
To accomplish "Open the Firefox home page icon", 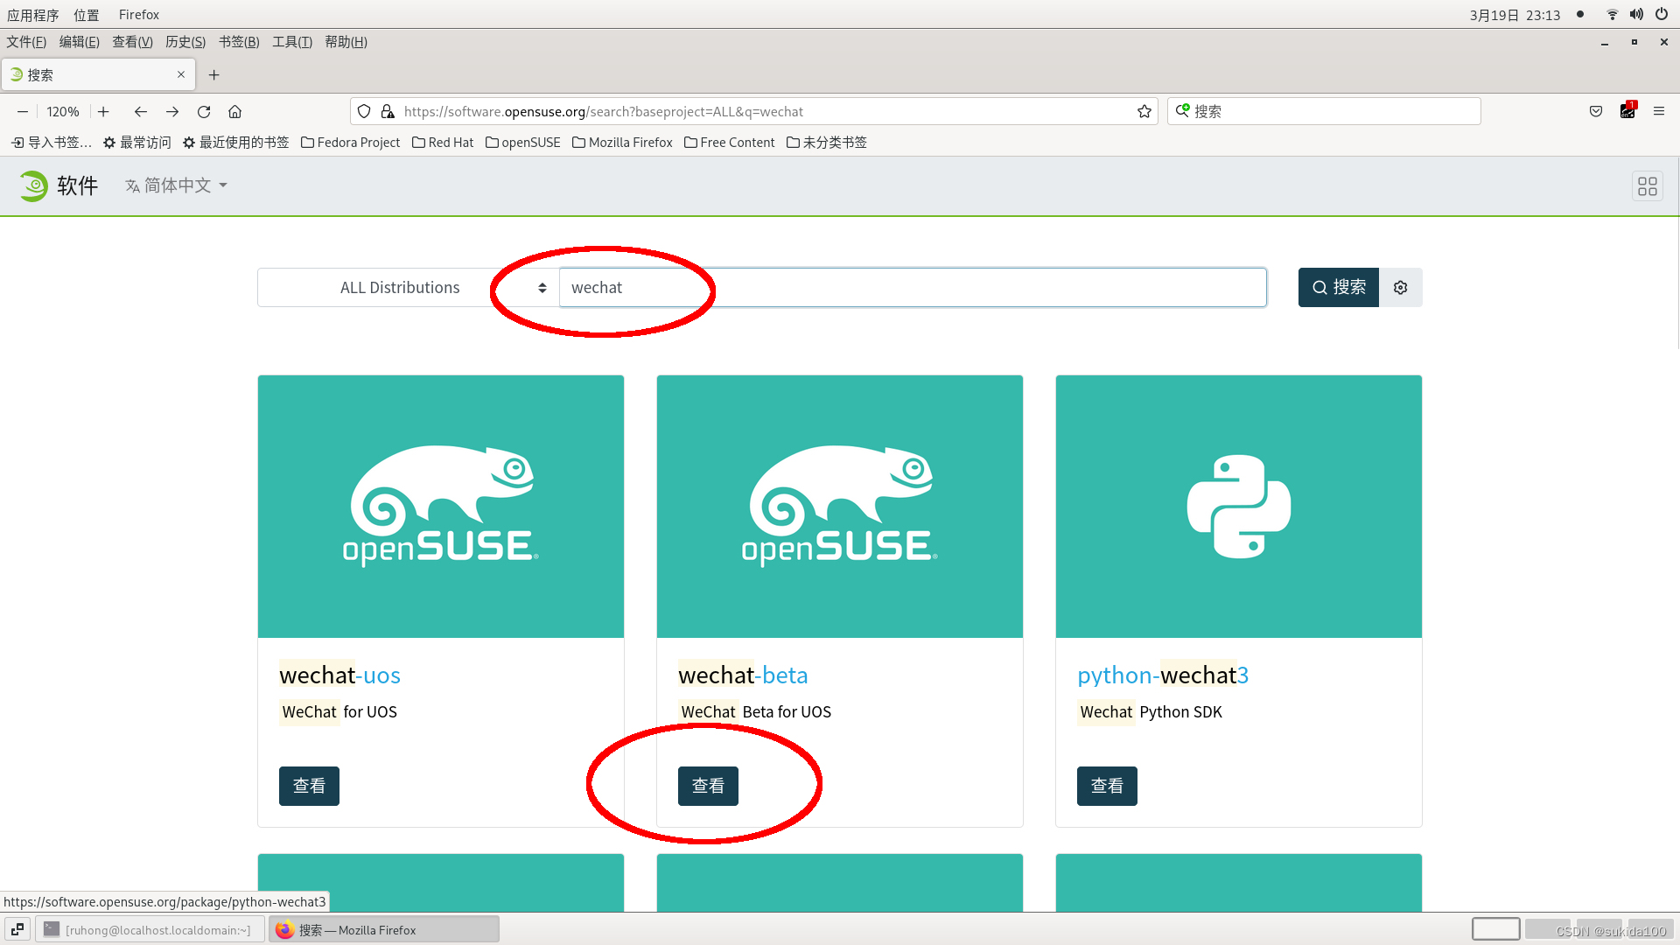I will [234, 112].
